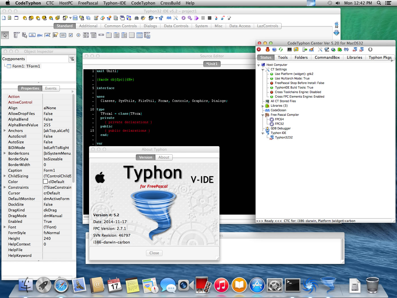
Task: Click the binoculars search icon in IDE toolbar
Action: [x=137, y=18]
